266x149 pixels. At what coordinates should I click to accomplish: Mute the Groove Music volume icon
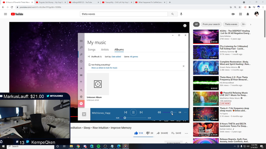159,112
